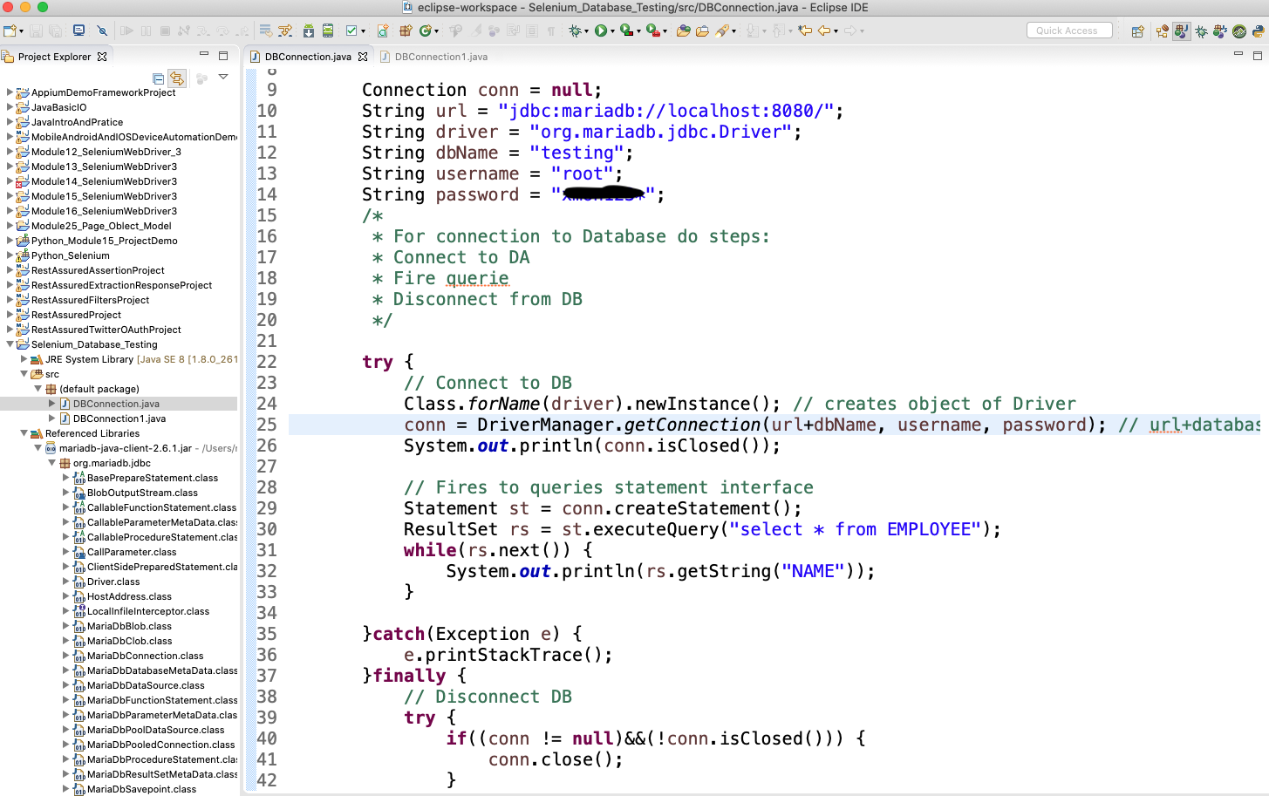Image resolution: width=1269 pixels, height=796 pixels.
Task: Click the Search flashlight icon
Action: (722, 31)
